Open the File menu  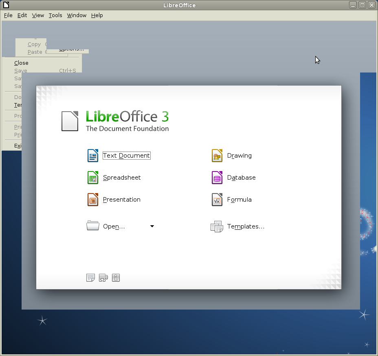coord(8,15)
